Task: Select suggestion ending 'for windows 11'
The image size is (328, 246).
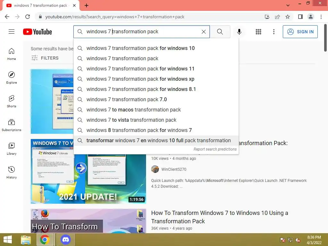Action: [156, 69]
